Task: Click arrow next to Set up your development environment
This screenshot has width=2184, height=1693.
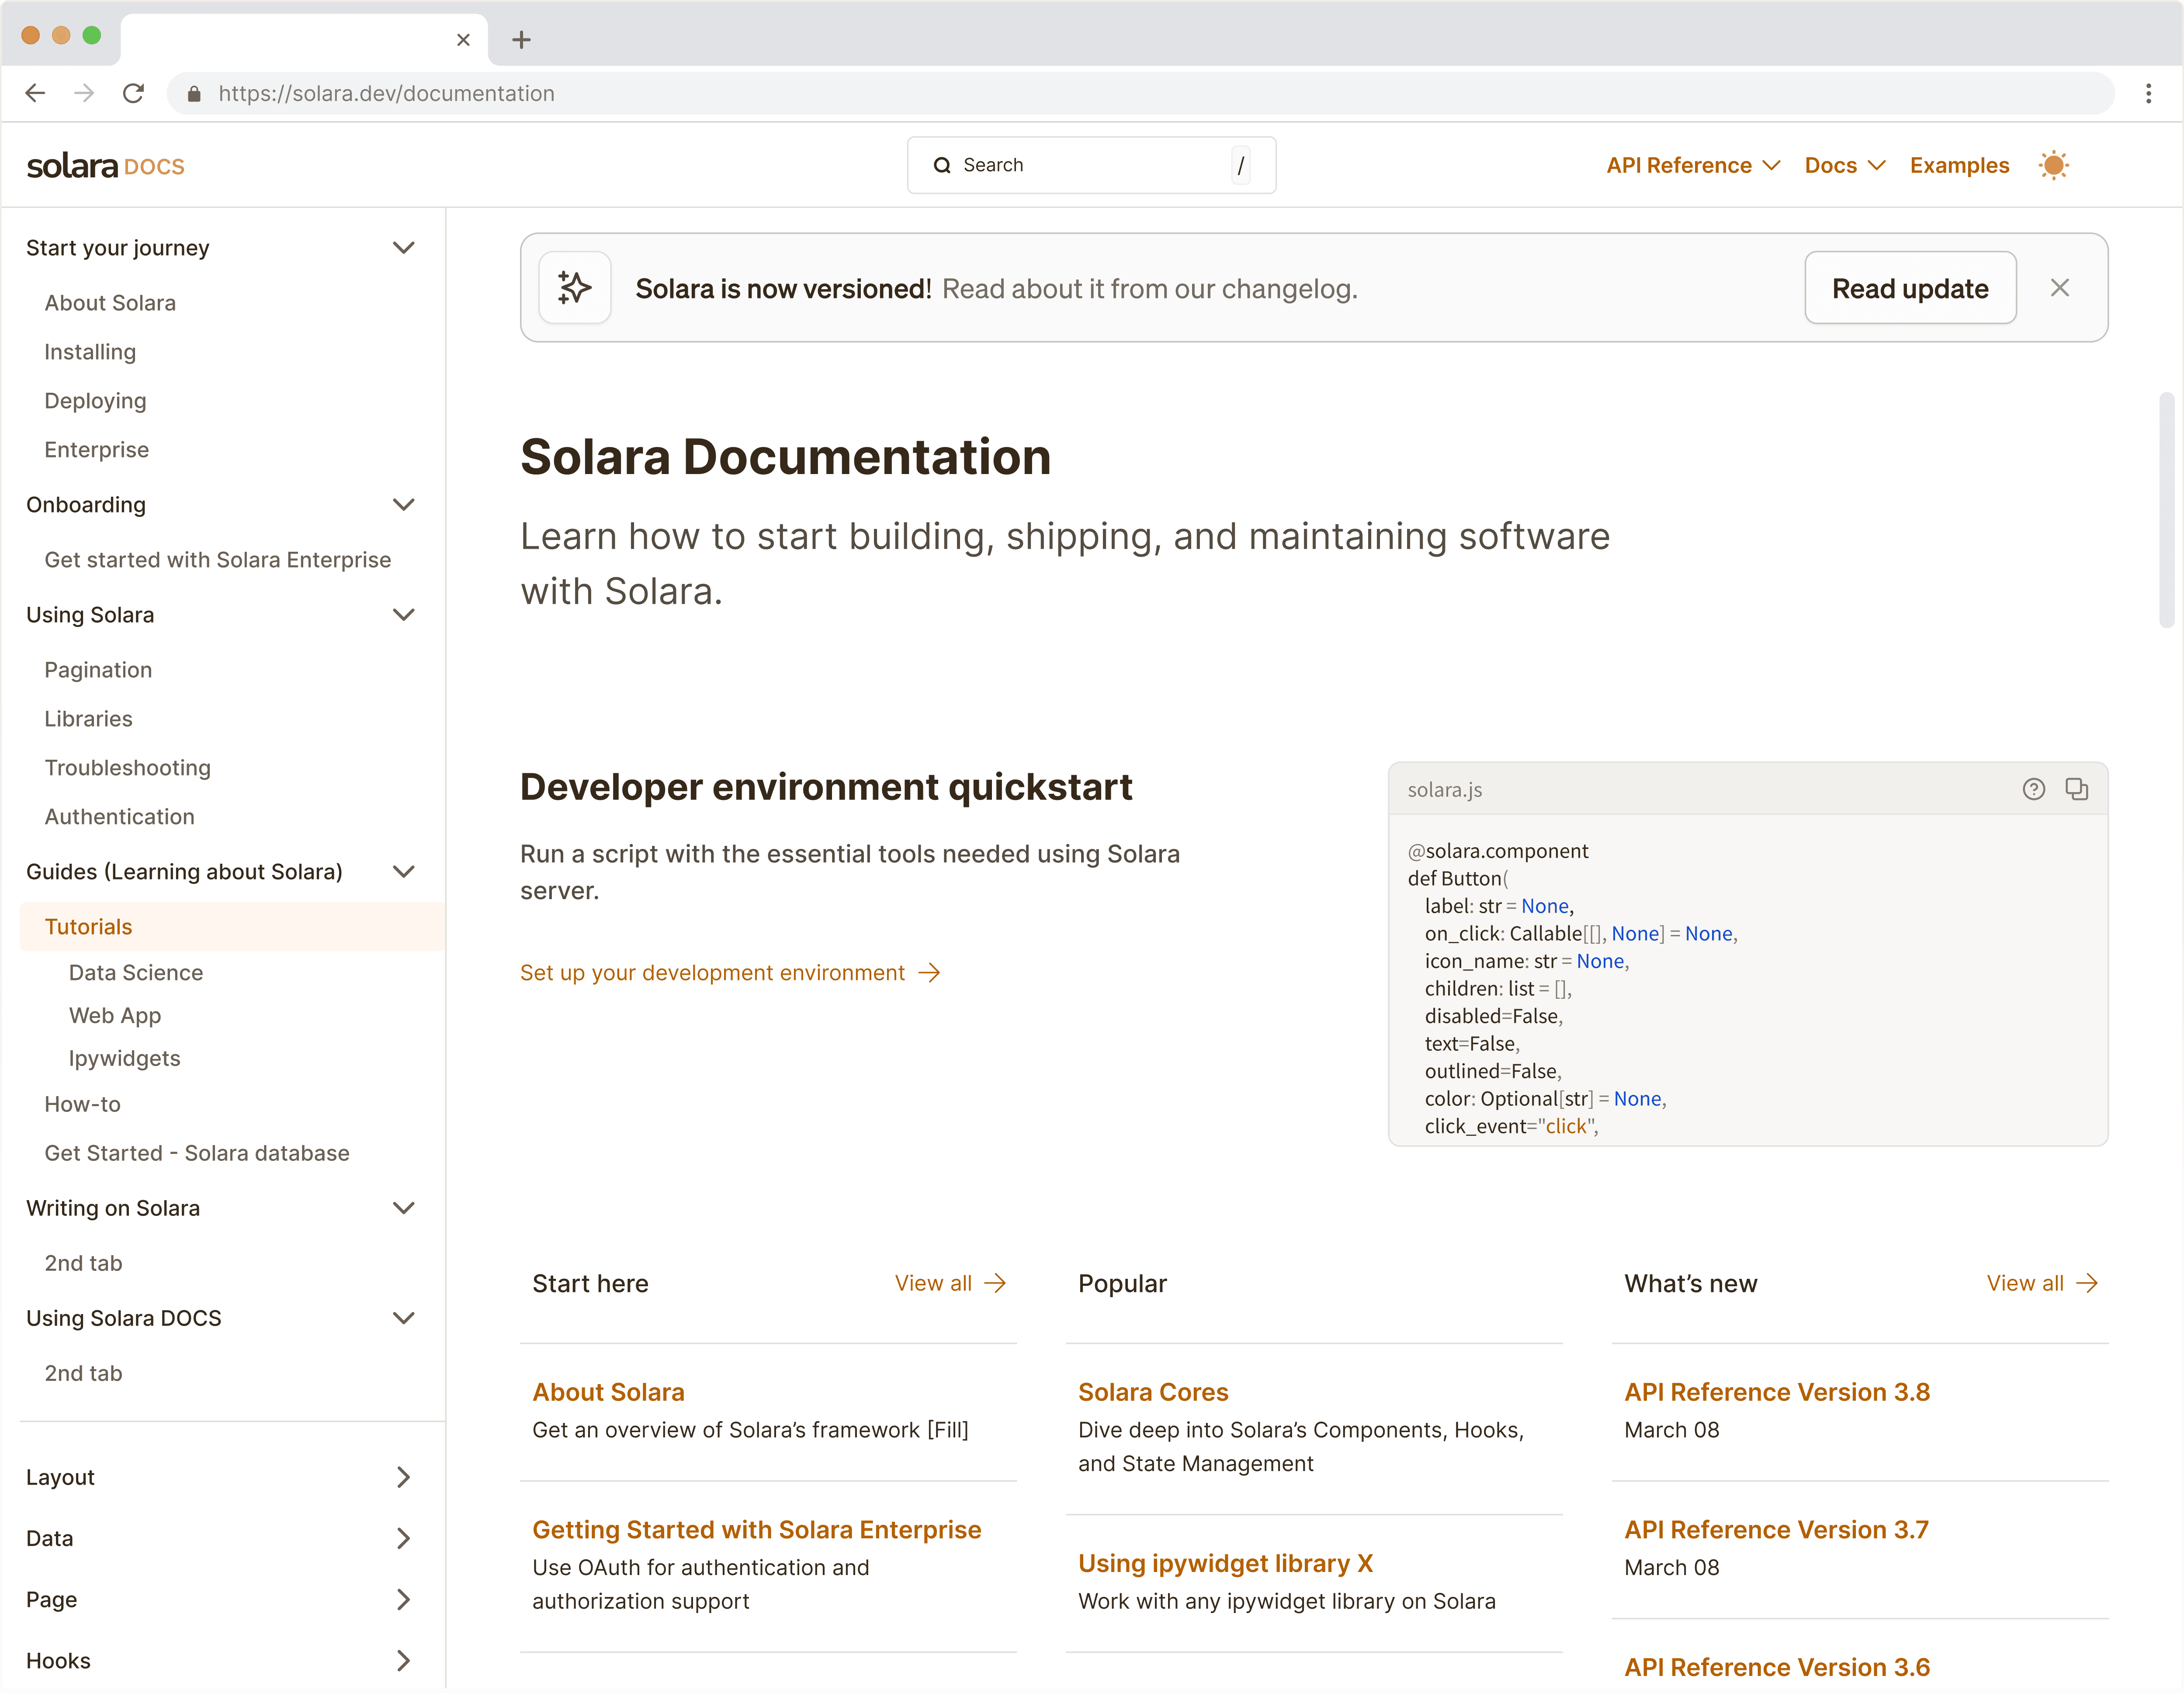Action: [930, 973]
